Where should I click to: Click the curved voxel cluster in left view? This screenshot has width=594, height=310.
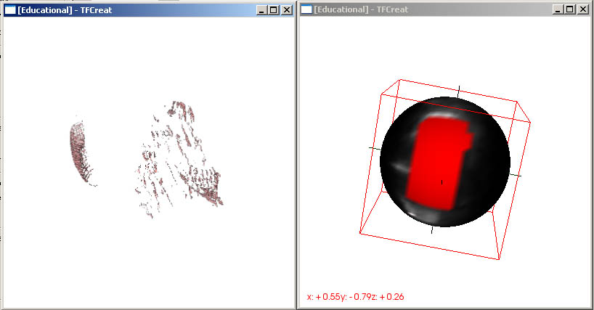(81, 153)
